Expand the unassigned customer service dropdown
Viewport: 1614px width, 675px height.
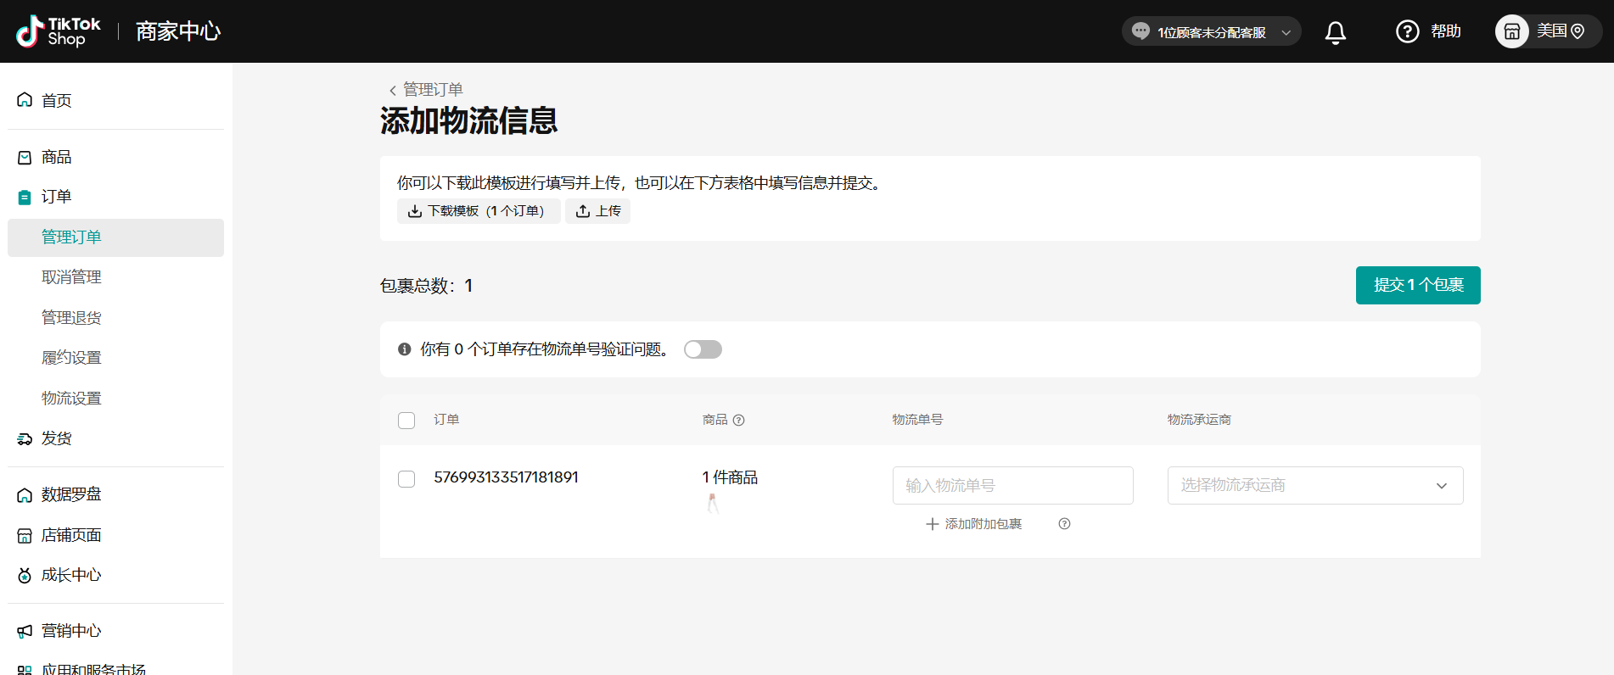[x=1286, y=32]
